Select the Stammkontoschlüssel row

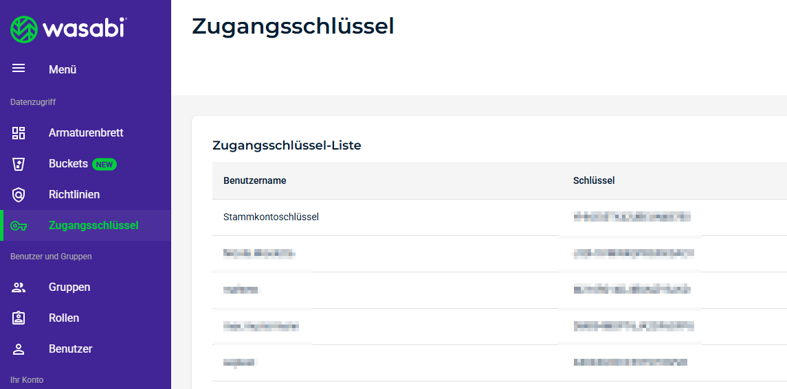(271, 217)
